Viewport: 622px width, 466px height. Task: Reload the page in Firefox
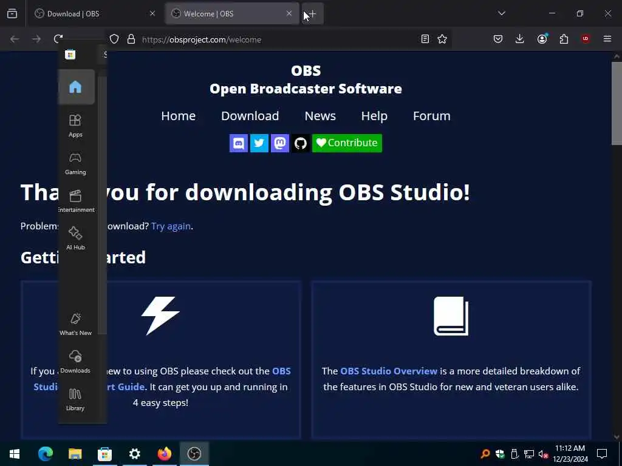[x=58, y=39]
